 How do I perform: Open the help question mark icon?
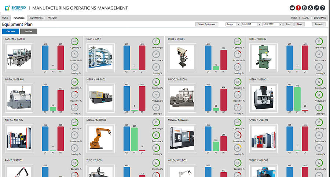(x=323, y=8)
